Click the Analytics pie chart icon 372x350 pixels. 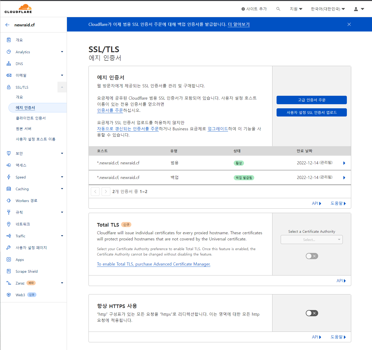[x=9, y=52]
